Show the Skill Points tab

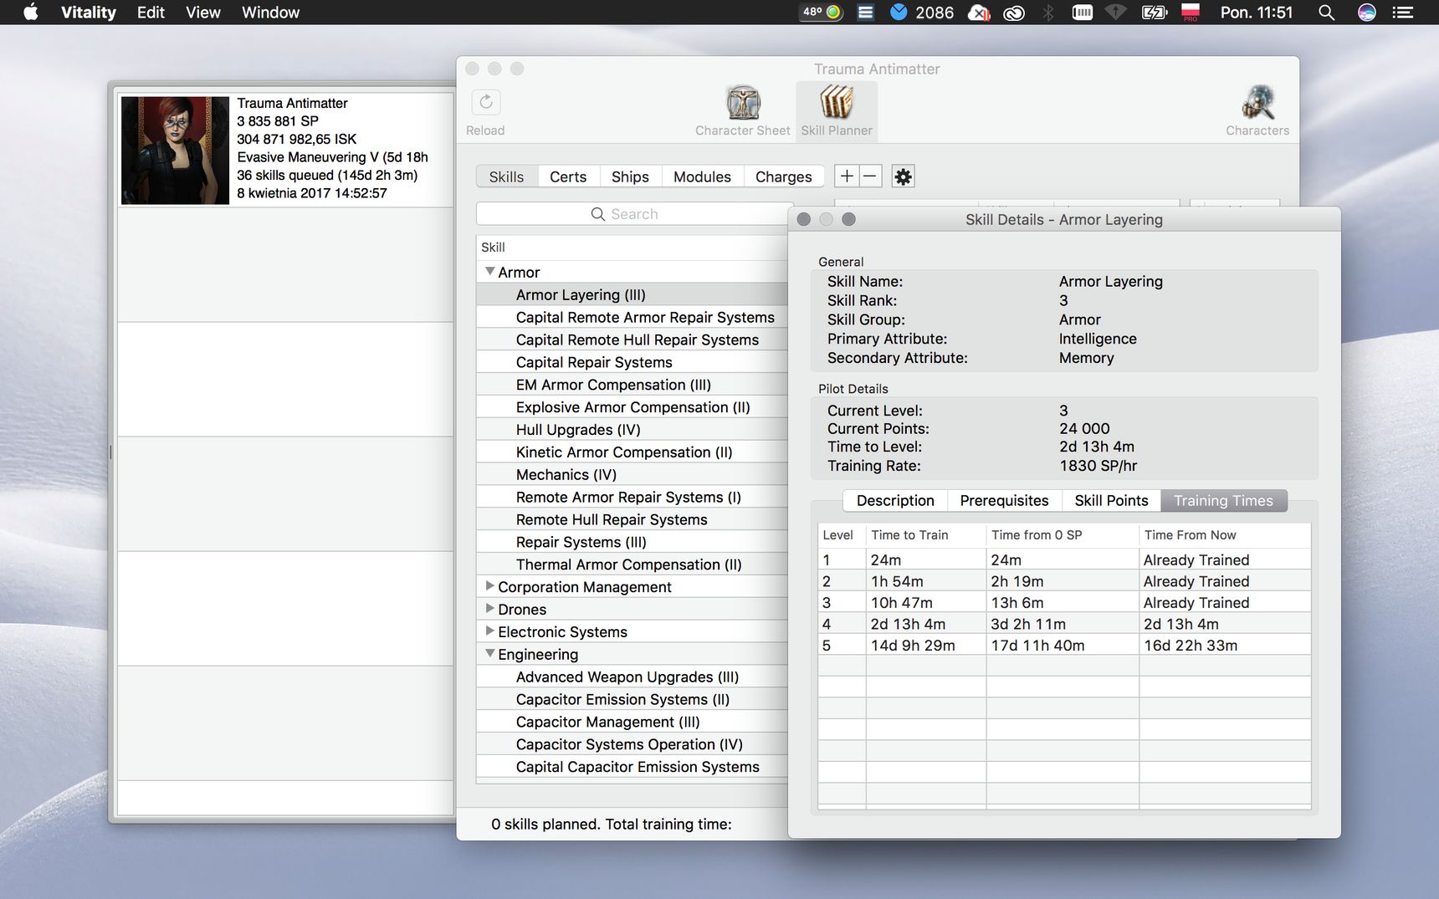[1111, 500]
